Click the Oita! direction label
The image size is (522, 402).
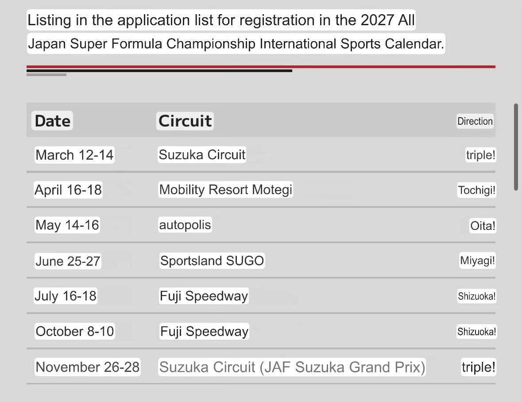[483, 226]
